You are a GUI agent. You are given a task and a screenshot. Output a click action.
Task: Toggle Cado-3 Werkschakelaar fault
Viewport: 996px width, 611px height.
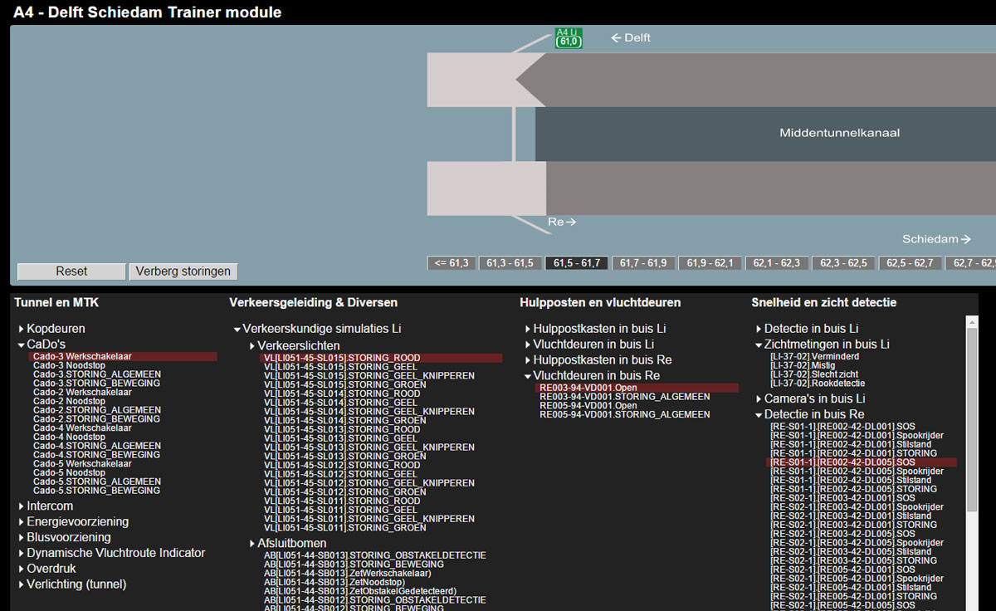tap(82, 357)
